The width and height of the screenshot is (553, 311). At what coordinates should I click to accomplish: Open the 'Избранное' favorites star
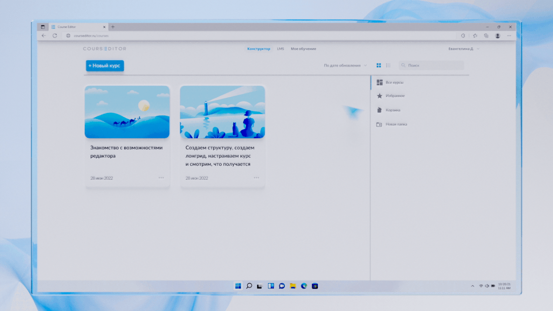click(380, 96)
